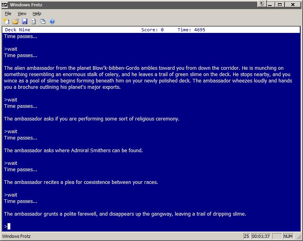The width and height of the screenshot is (303, 241).
Task: Click the Infocom application icon in title bar
Action: [5, 5]
